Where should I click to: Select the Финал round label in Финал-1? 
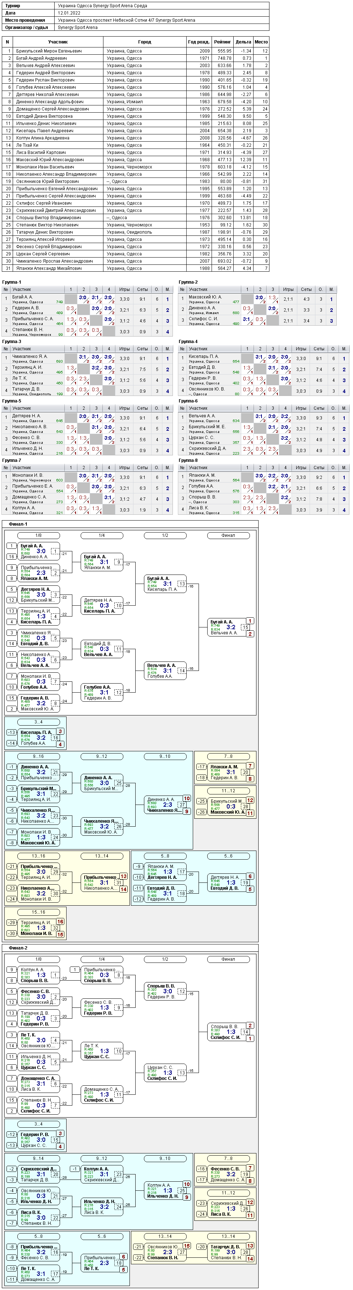pyautogui.click(x=229, y=535)
